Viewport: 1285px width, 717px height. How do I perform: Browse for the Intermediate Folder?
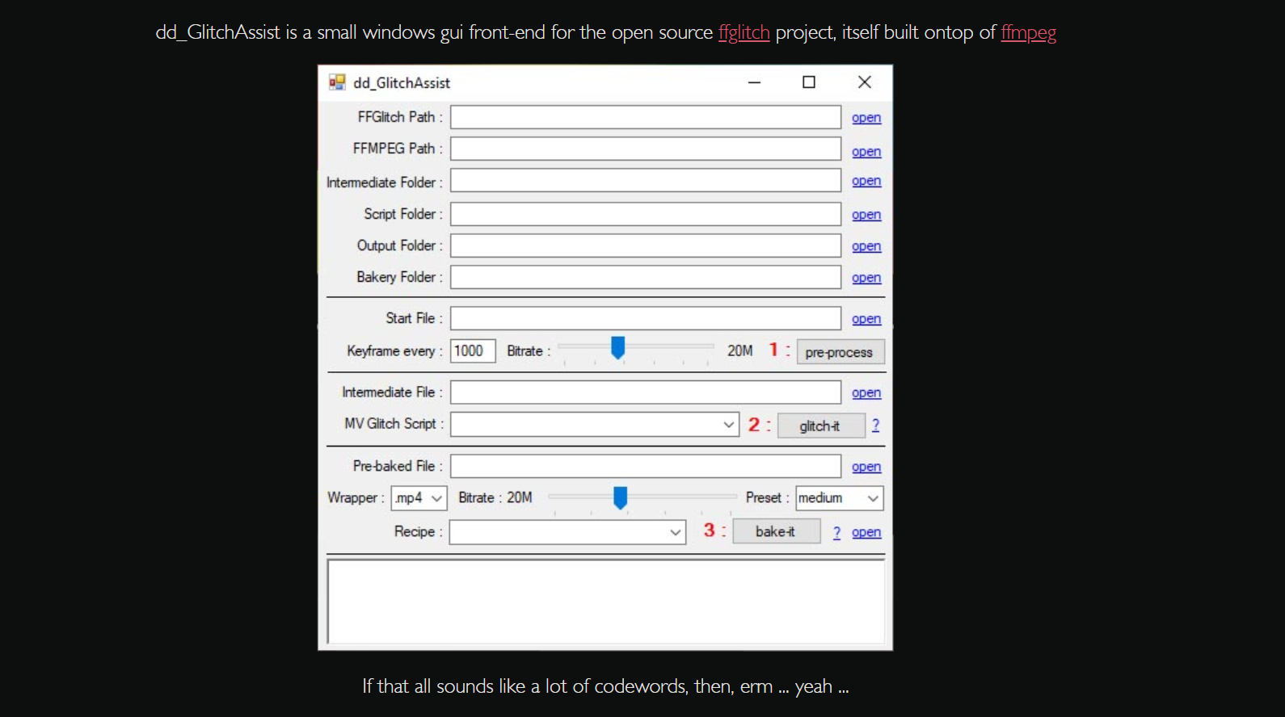tap(866, 181)
